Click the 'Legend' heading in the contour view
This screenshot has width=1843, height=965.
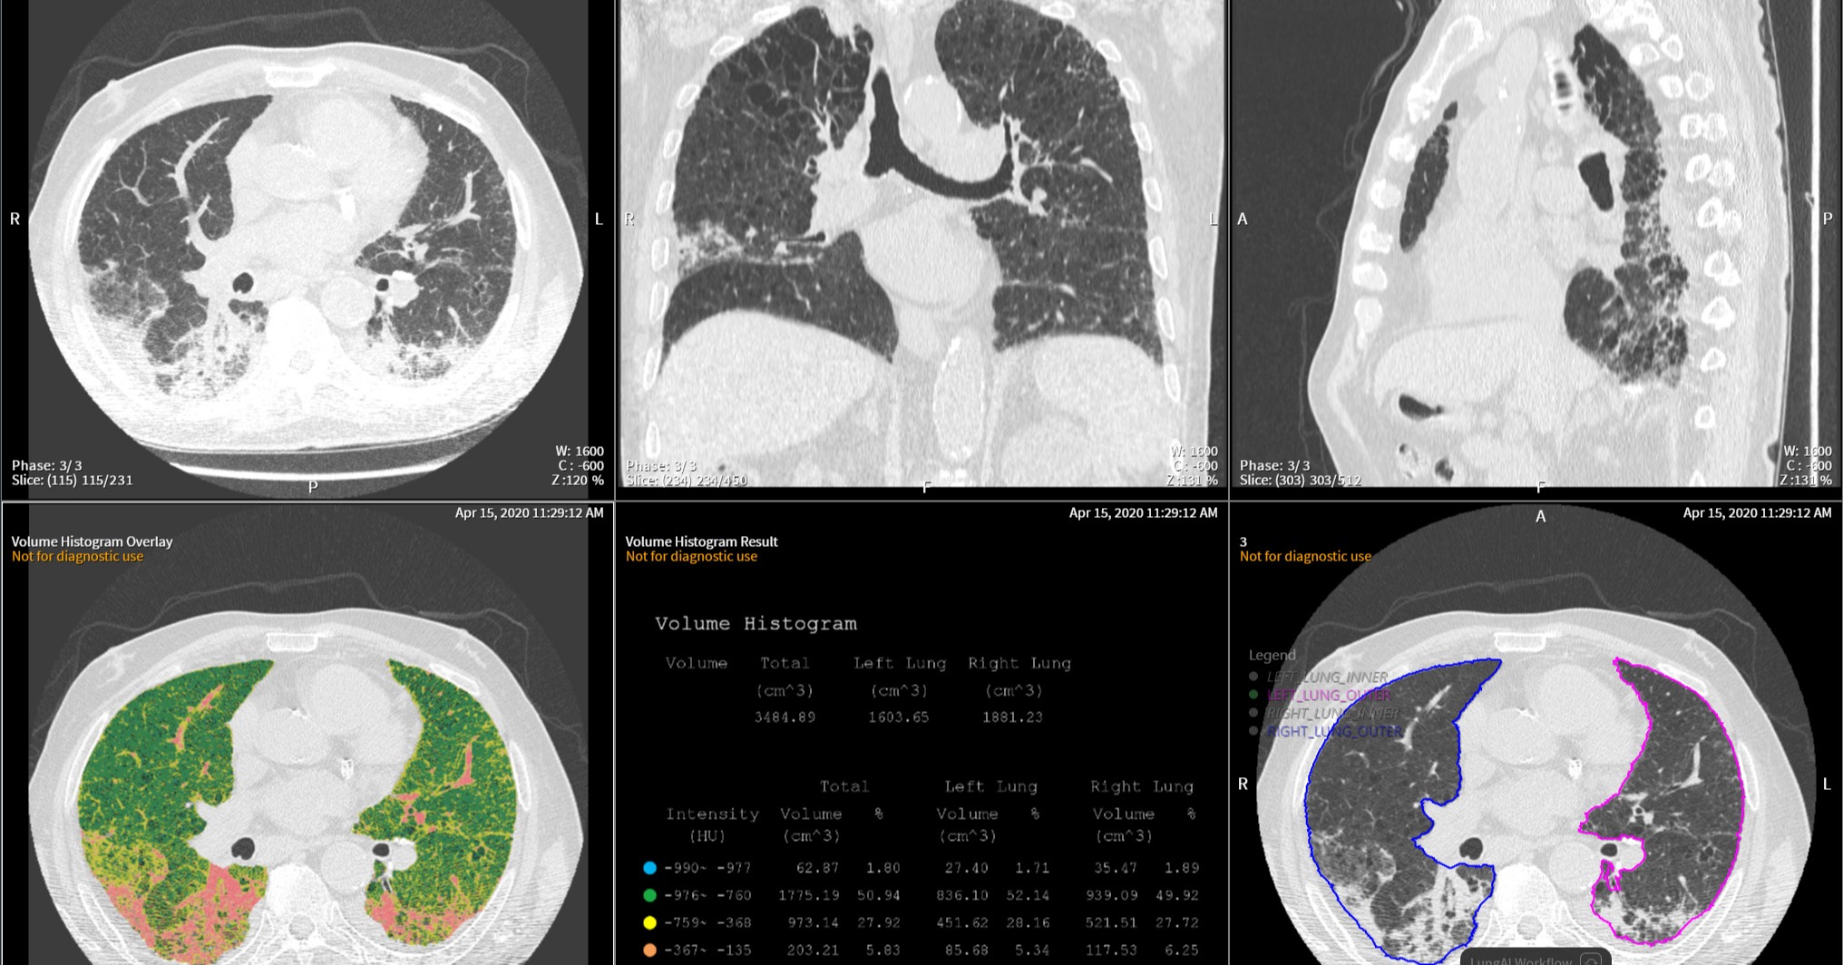[x=1273, y=655]
